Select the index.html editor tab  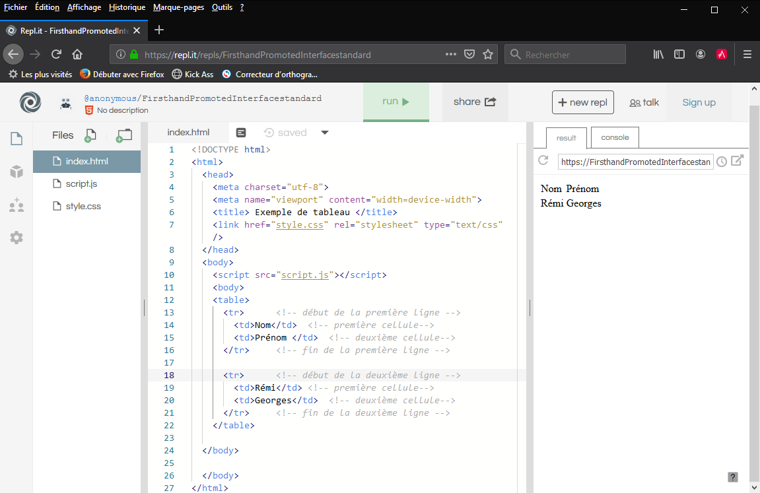click(188, 132)
